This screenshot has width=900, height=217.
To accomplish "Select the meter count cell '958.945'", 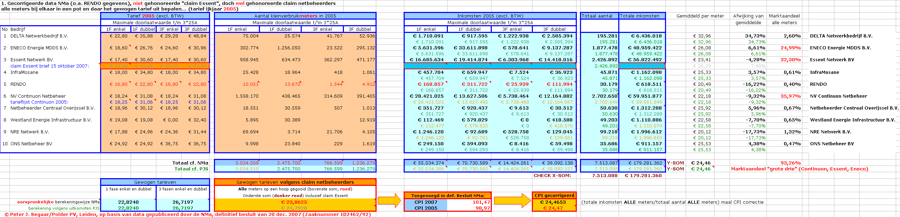I will tap(249, 59).
